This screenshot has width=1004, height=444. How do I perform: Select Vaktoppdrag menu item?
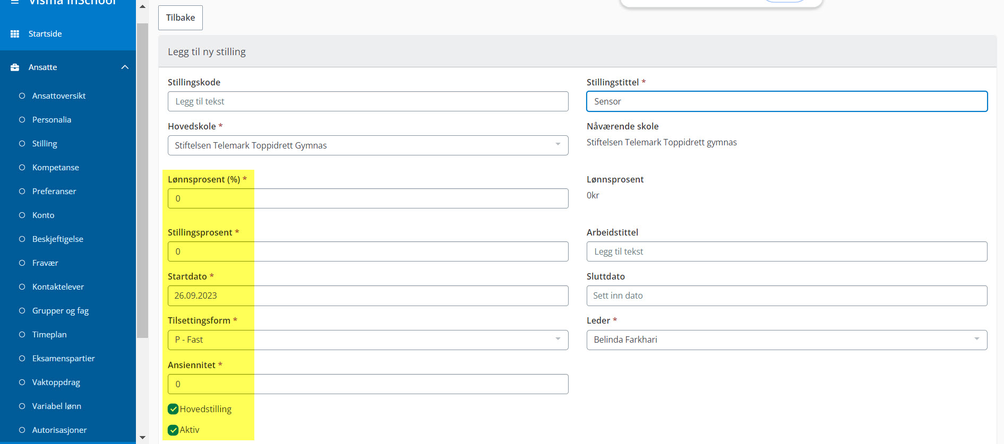(x=56, y=382)
